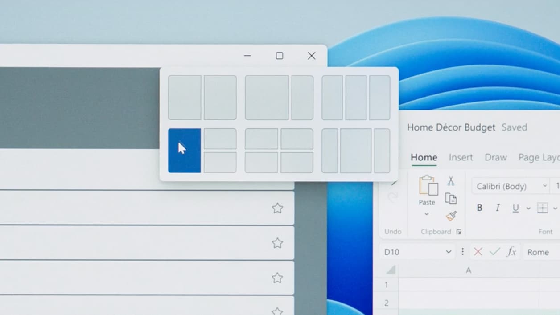The image size is (560, 315).
Task: Toggle Italic formatting in Excel
Action: click(x=498, y=208)
